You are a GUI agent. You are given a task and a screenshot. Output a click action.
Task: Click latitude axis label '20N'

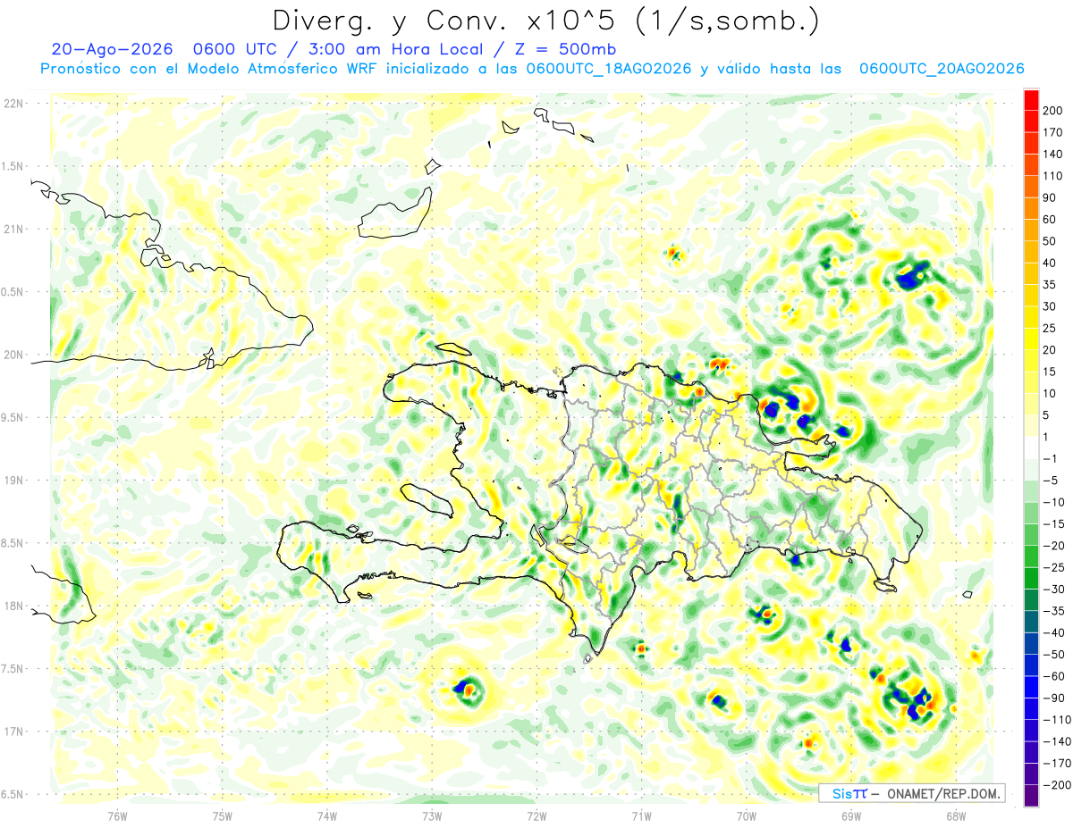pos(13,355)
